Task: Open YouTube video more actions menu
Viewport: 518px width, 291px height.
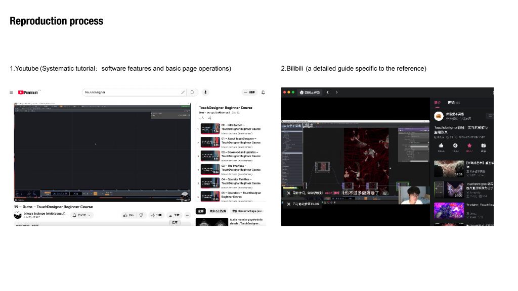Action: click(188, 215)
